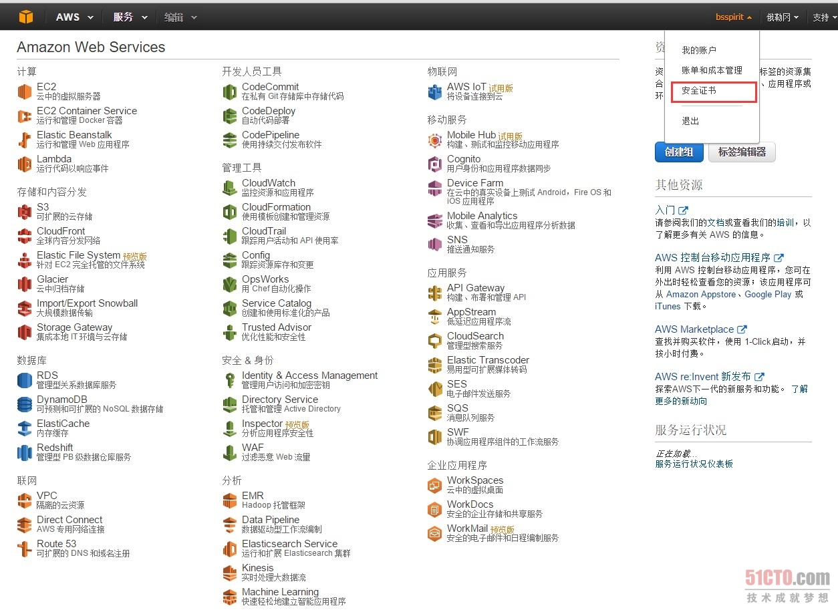Click the Route 53 icon
838x612 pixels.
coord(25,549)
